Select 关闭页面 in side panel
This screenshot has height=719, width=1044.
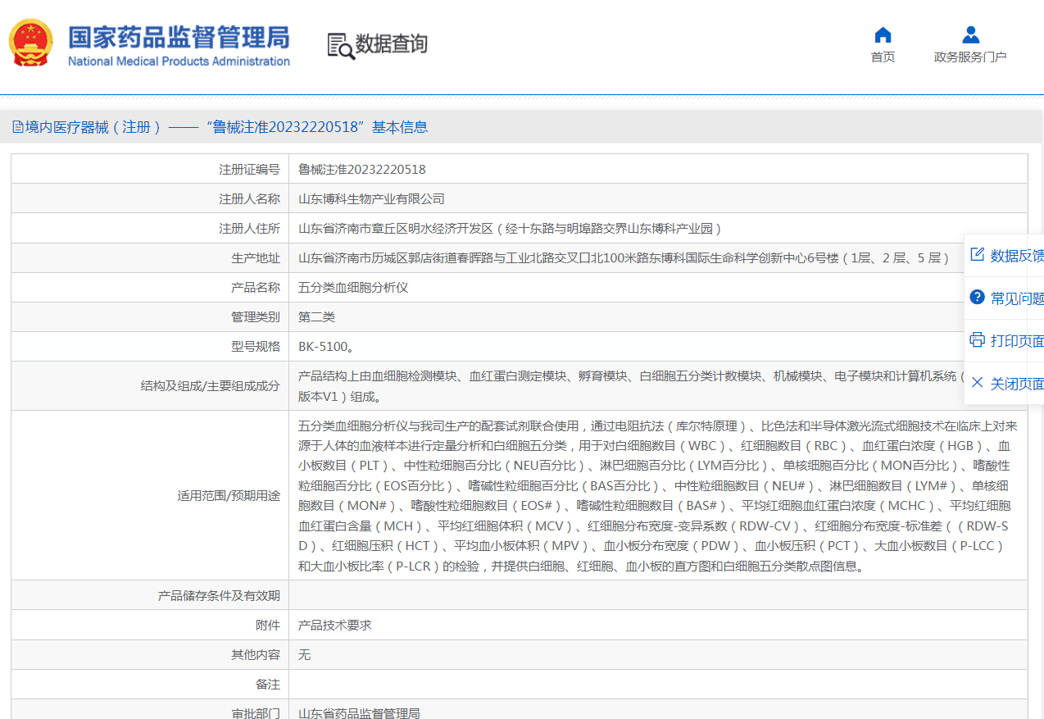click(x=1005, y=384)
